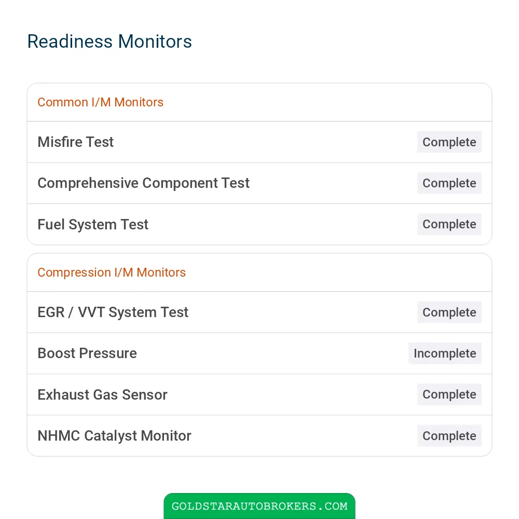Image resolution: width=519 pixels, height=519 pixels.
Task: Click the Exhaust Gas Sensor Complete badge
Action: pos(449,394)
